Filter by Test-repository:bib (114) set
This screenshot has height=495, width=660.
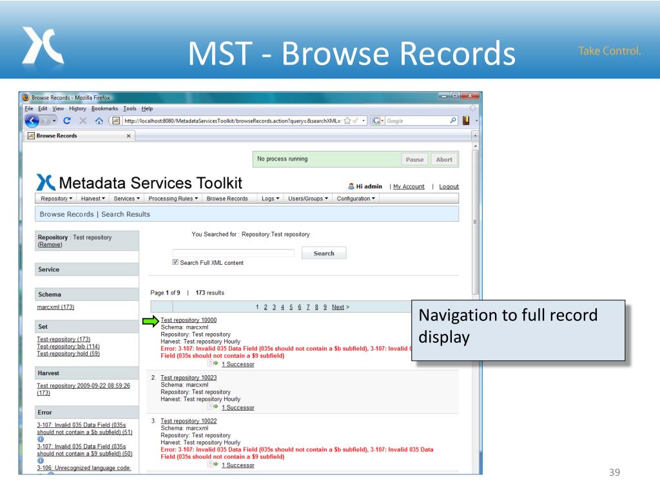coord(68,346)
